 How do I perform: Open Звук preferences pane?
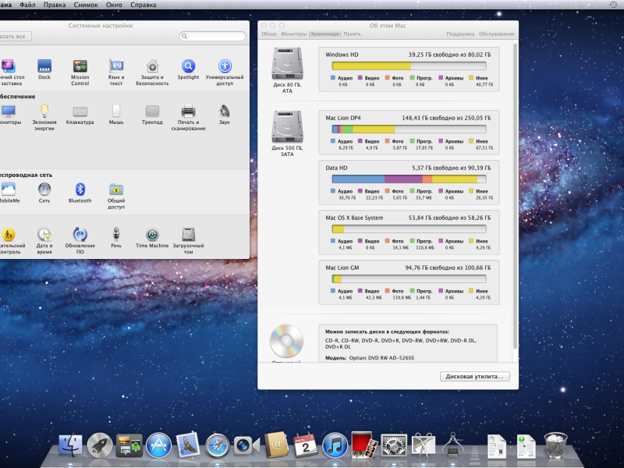point(225,115)
